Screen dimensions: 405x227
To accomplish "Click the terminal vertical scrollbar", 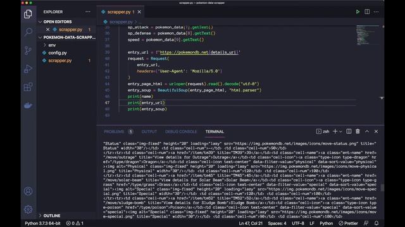I will pyautogui.click(x=382, y=187).
